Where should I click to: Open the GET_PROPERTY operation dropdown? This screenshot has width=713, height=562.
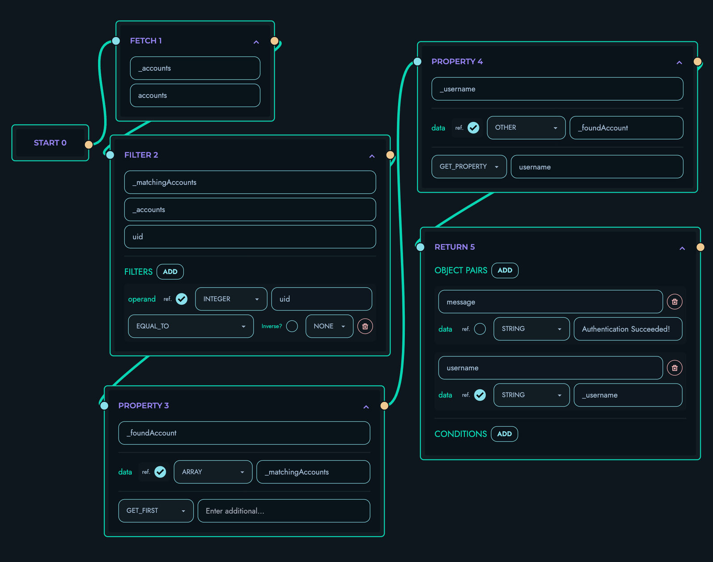point(469,166)
